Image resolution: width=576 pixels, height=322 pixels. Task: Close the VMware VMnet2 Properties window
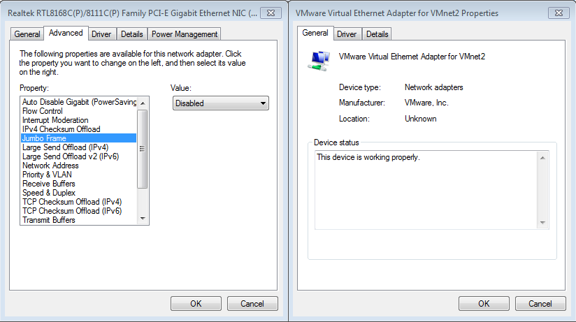tap(559, 13)
